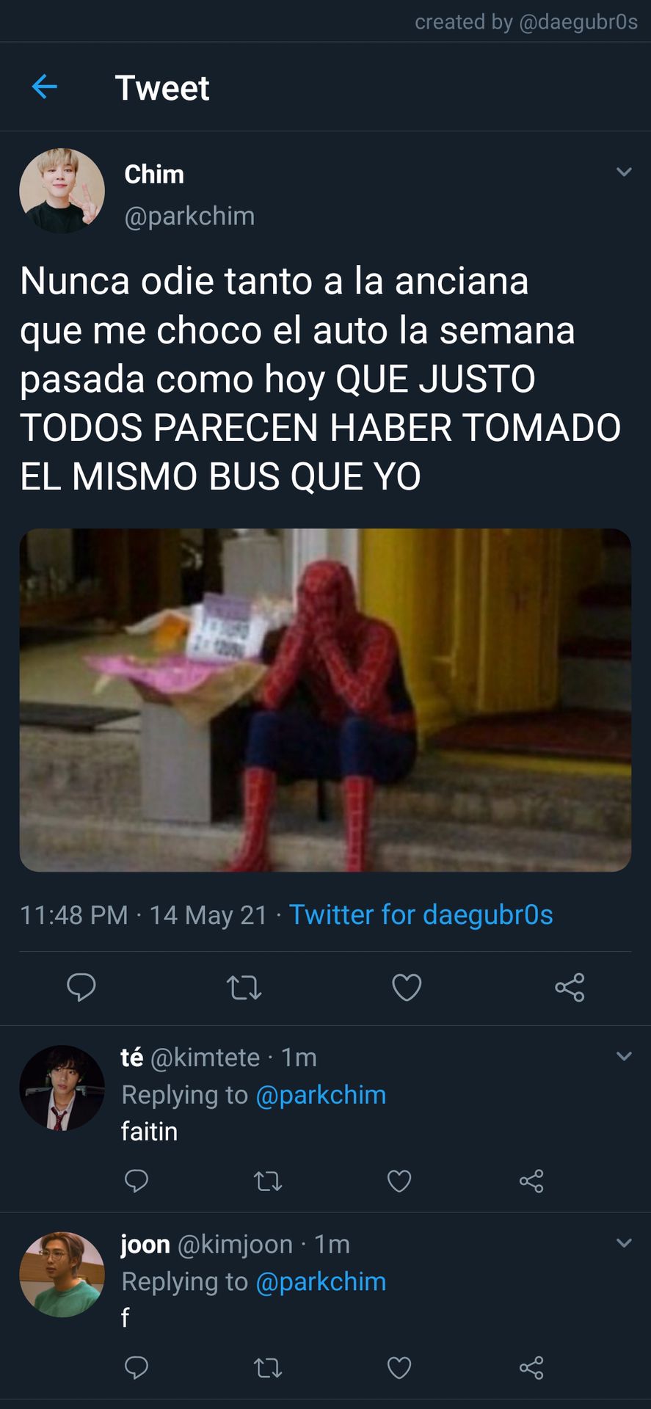Retweet Chim's main tweet
Image resolution: width=651 pixels, height=1409 pixels.
click(x=244, y=988)
